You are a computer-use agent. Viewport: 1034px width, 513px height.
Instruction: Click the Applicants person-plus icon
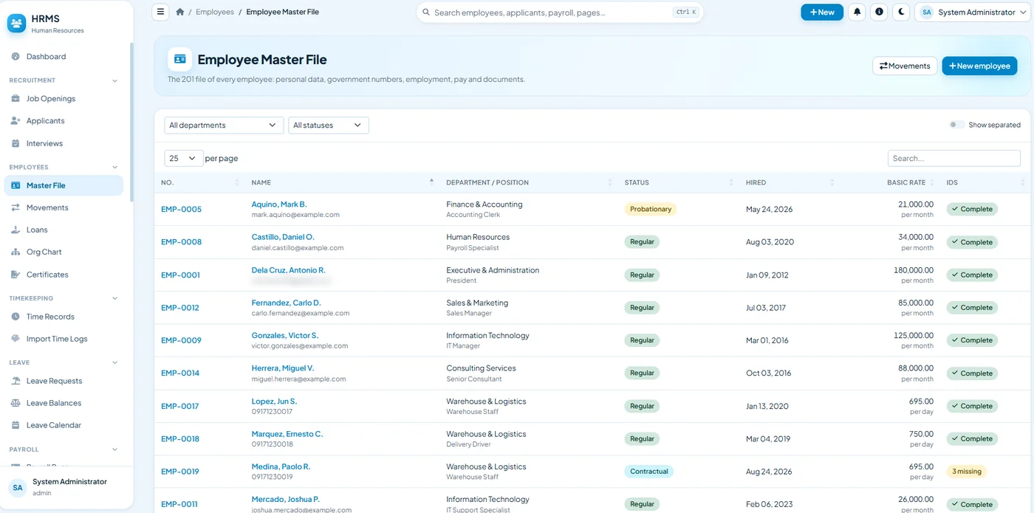16,121
